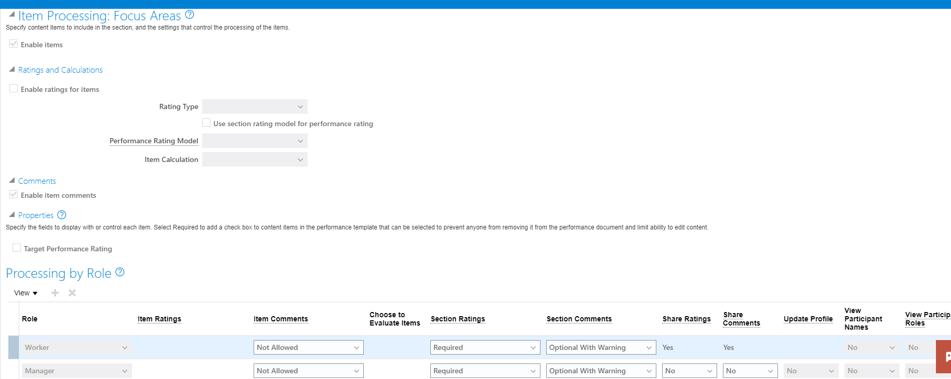Check Use section rating model for performance rating

coord(206,123)
